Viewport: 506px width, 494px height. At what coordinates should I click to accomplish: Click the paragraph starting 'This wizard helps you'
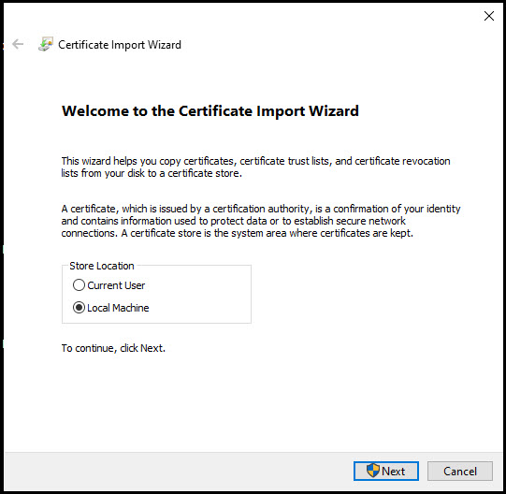point(255,167)
